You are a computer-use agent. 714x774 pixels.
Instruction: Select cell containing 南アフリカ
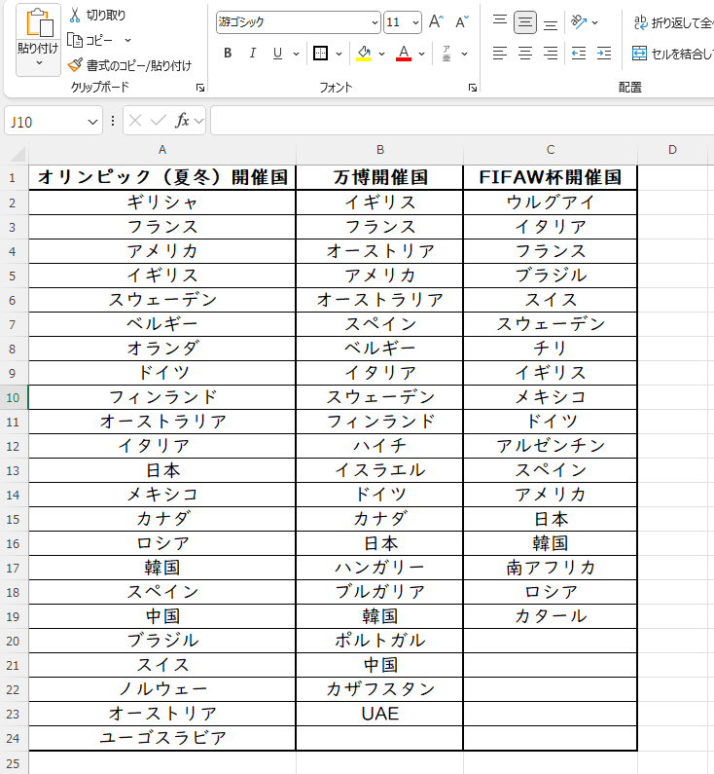tap(551, 568)
